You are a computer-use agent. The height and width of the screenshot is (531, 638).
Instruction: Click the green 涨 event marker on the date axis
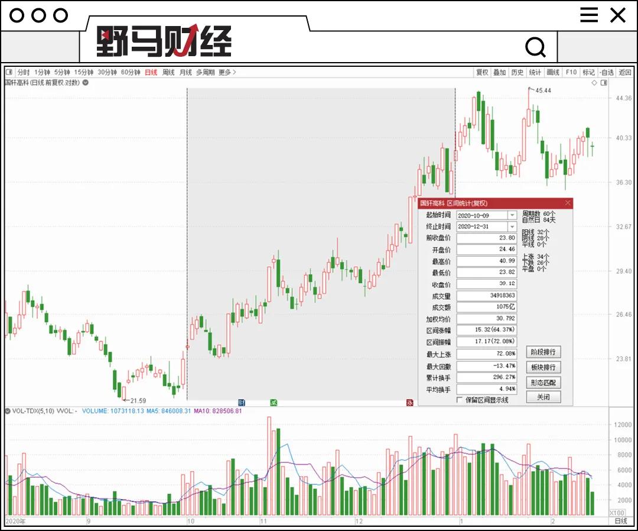[273, 402]
